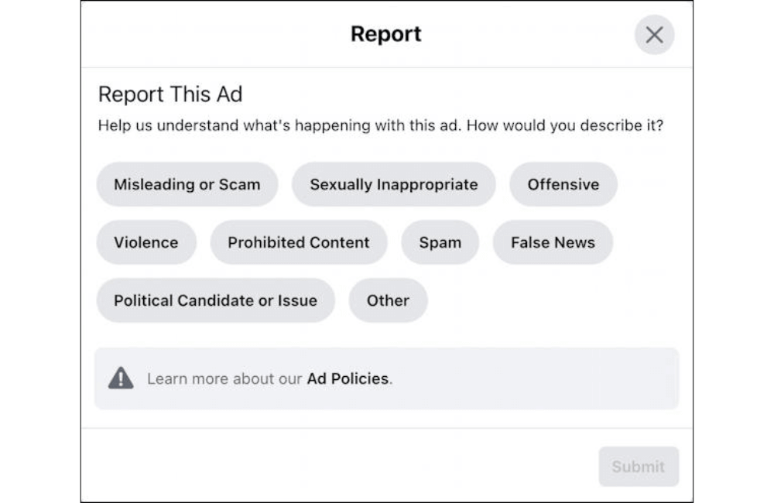Close the Report dialog with the X icon
Screen dimensions: 774x503
654,35
